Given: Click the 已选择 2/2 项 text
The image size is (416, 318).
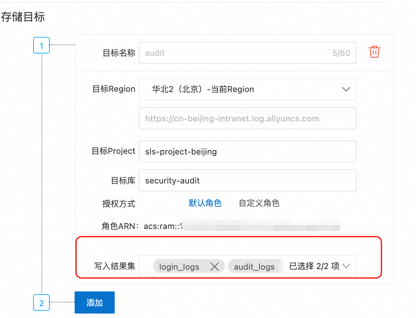Looking at the screenshot, I should click(x=314, y=266).
